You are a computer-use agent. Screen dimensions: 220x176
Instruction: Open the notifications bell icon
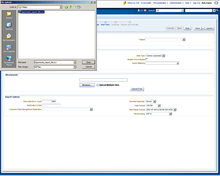[x=139, y=10]
